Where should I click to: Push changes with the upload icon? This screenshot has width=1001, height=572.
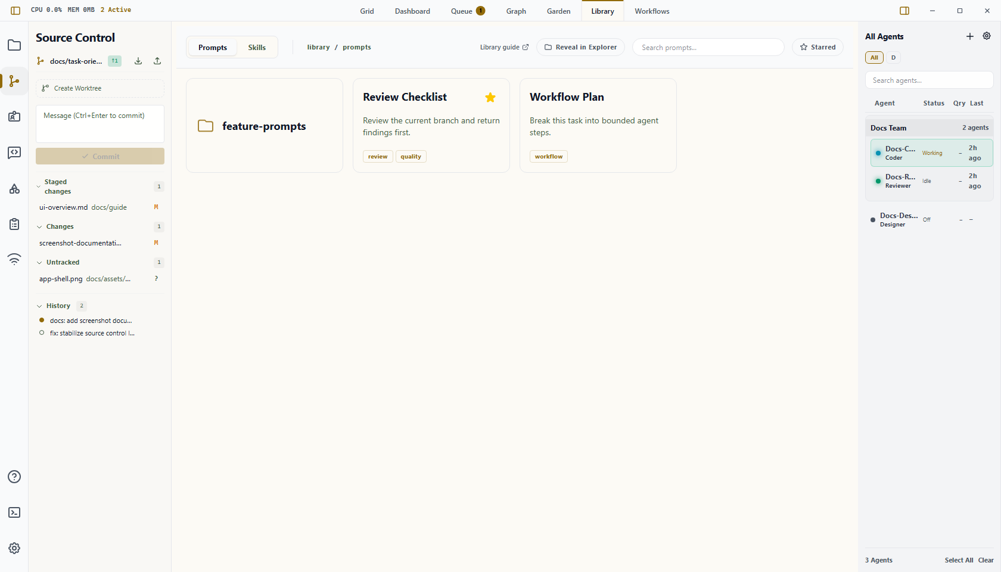pyautogui.click(x=157, y=61)
